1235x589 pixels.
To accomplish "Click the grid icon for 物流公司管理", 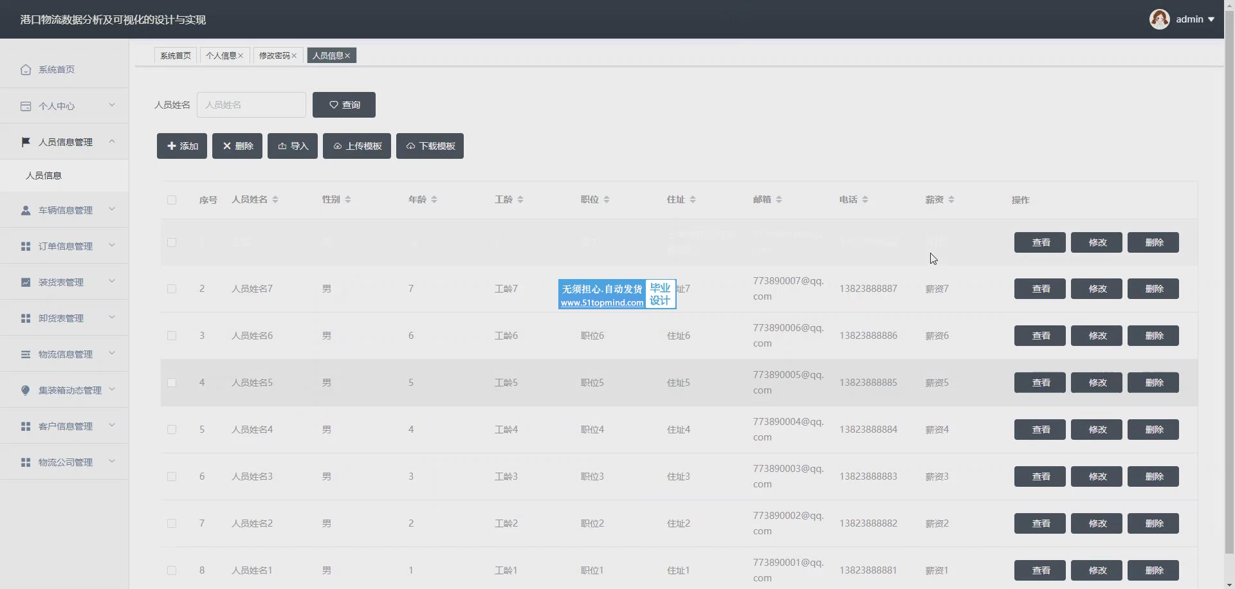I will pyautogui.click(x=26, y=462).
